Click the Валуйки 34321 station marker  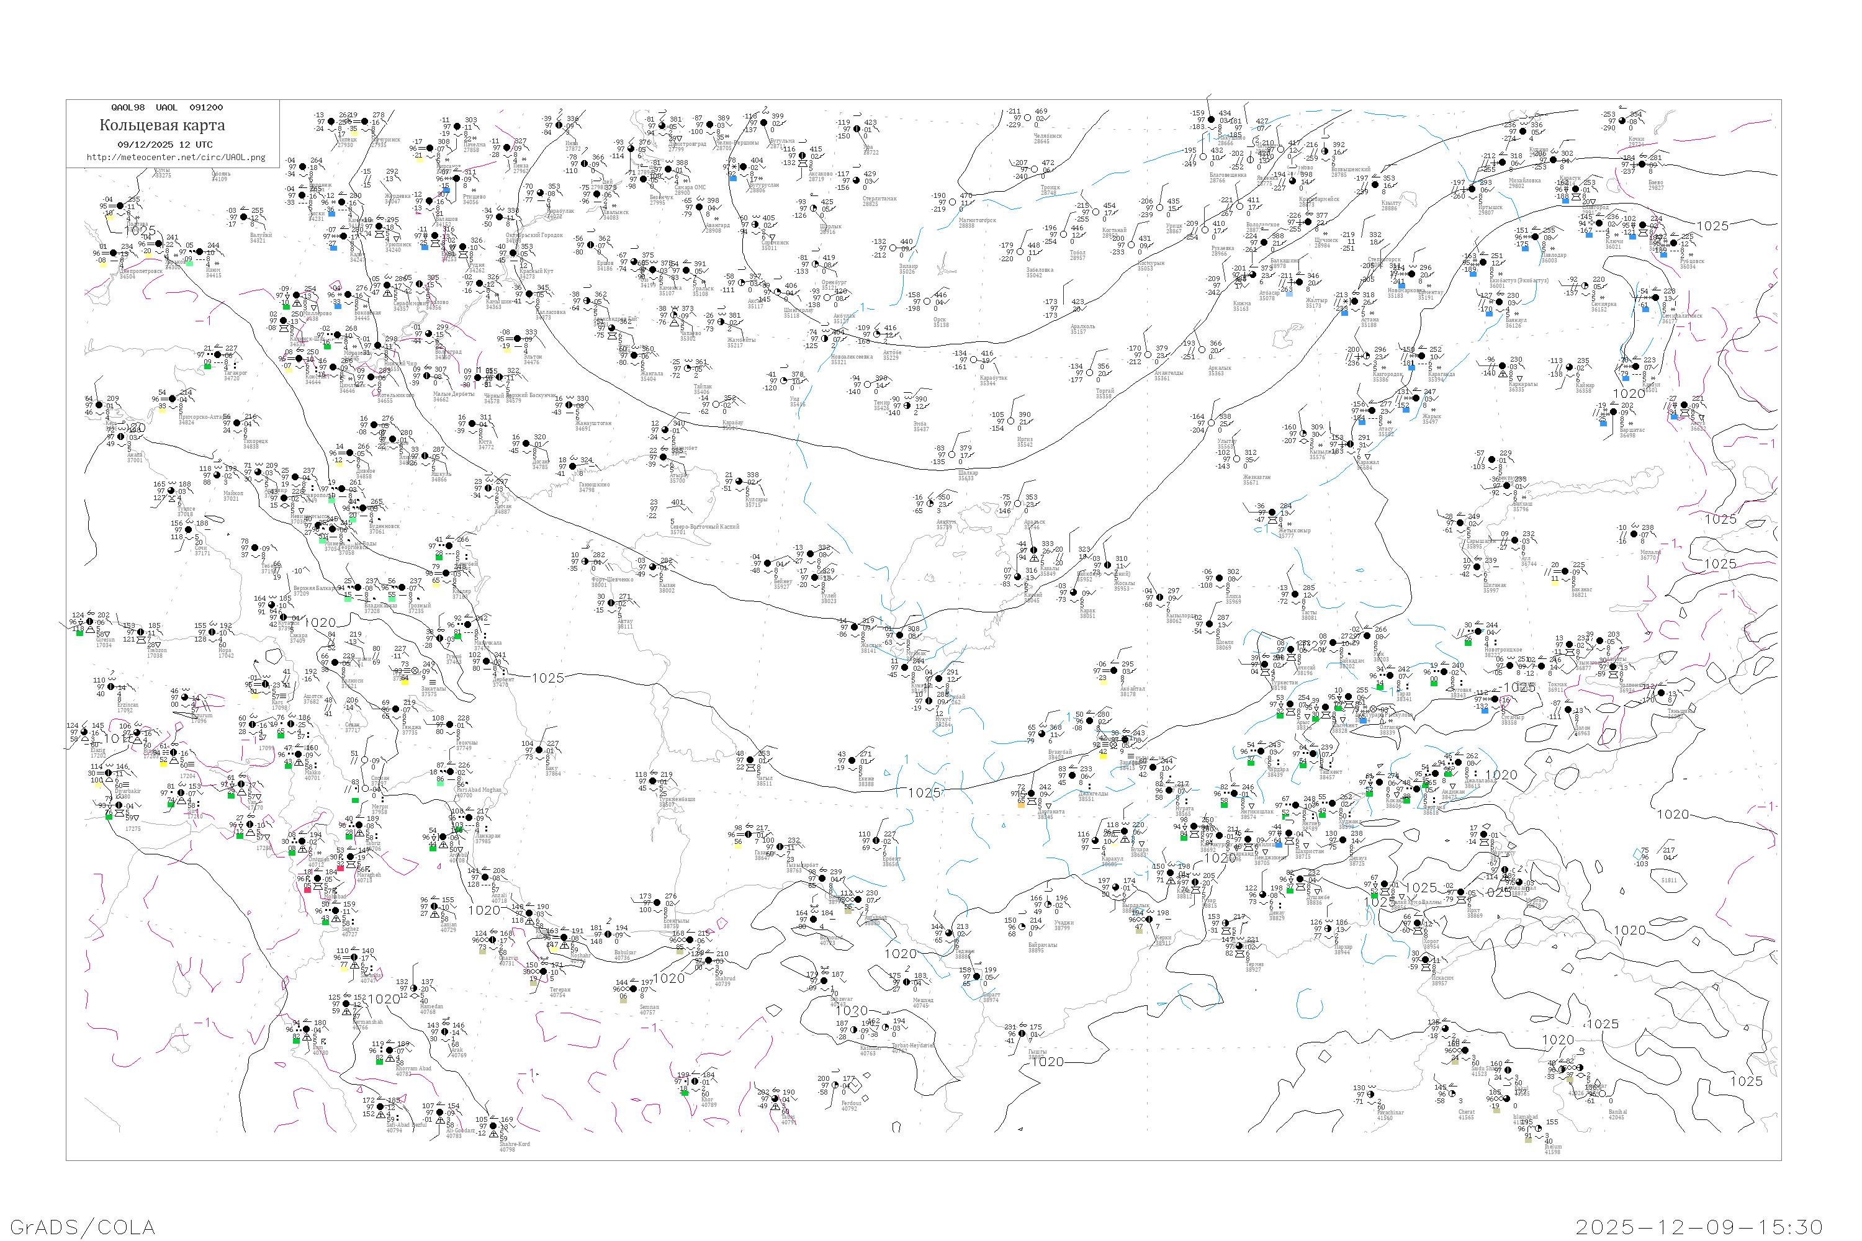(244, 217)
